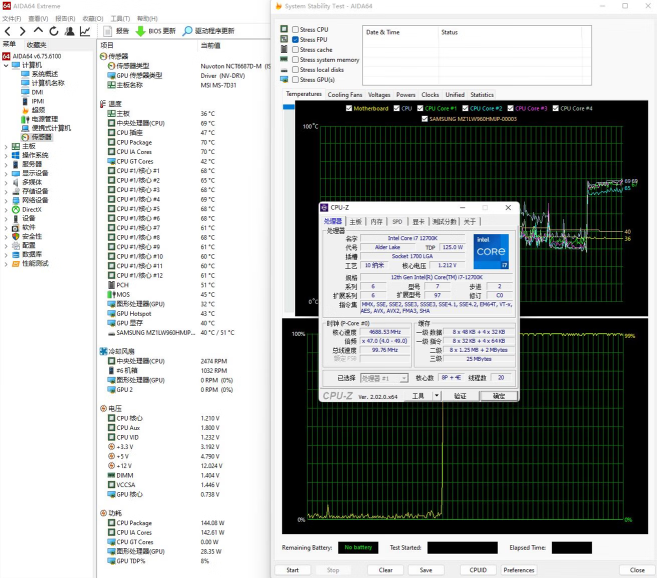Toggle Motherboard graph checkbox

[349, 108]
